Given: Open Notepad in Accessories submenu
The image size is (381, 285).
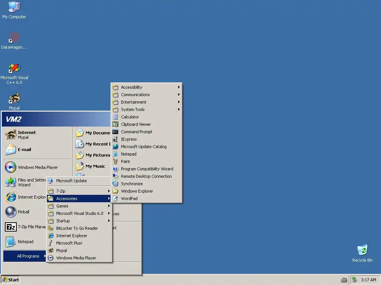Looking at the screenshot, I should tap(147, 154).
